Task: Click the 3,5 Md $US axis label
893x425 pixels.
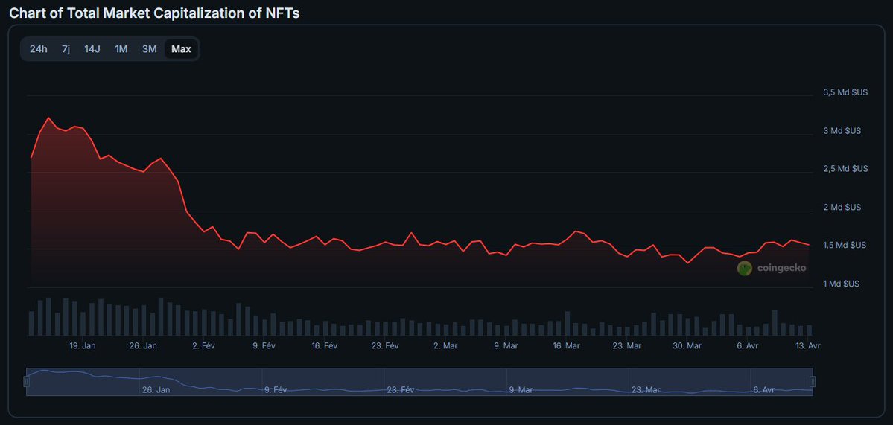Action: click(x=845, y=92)
